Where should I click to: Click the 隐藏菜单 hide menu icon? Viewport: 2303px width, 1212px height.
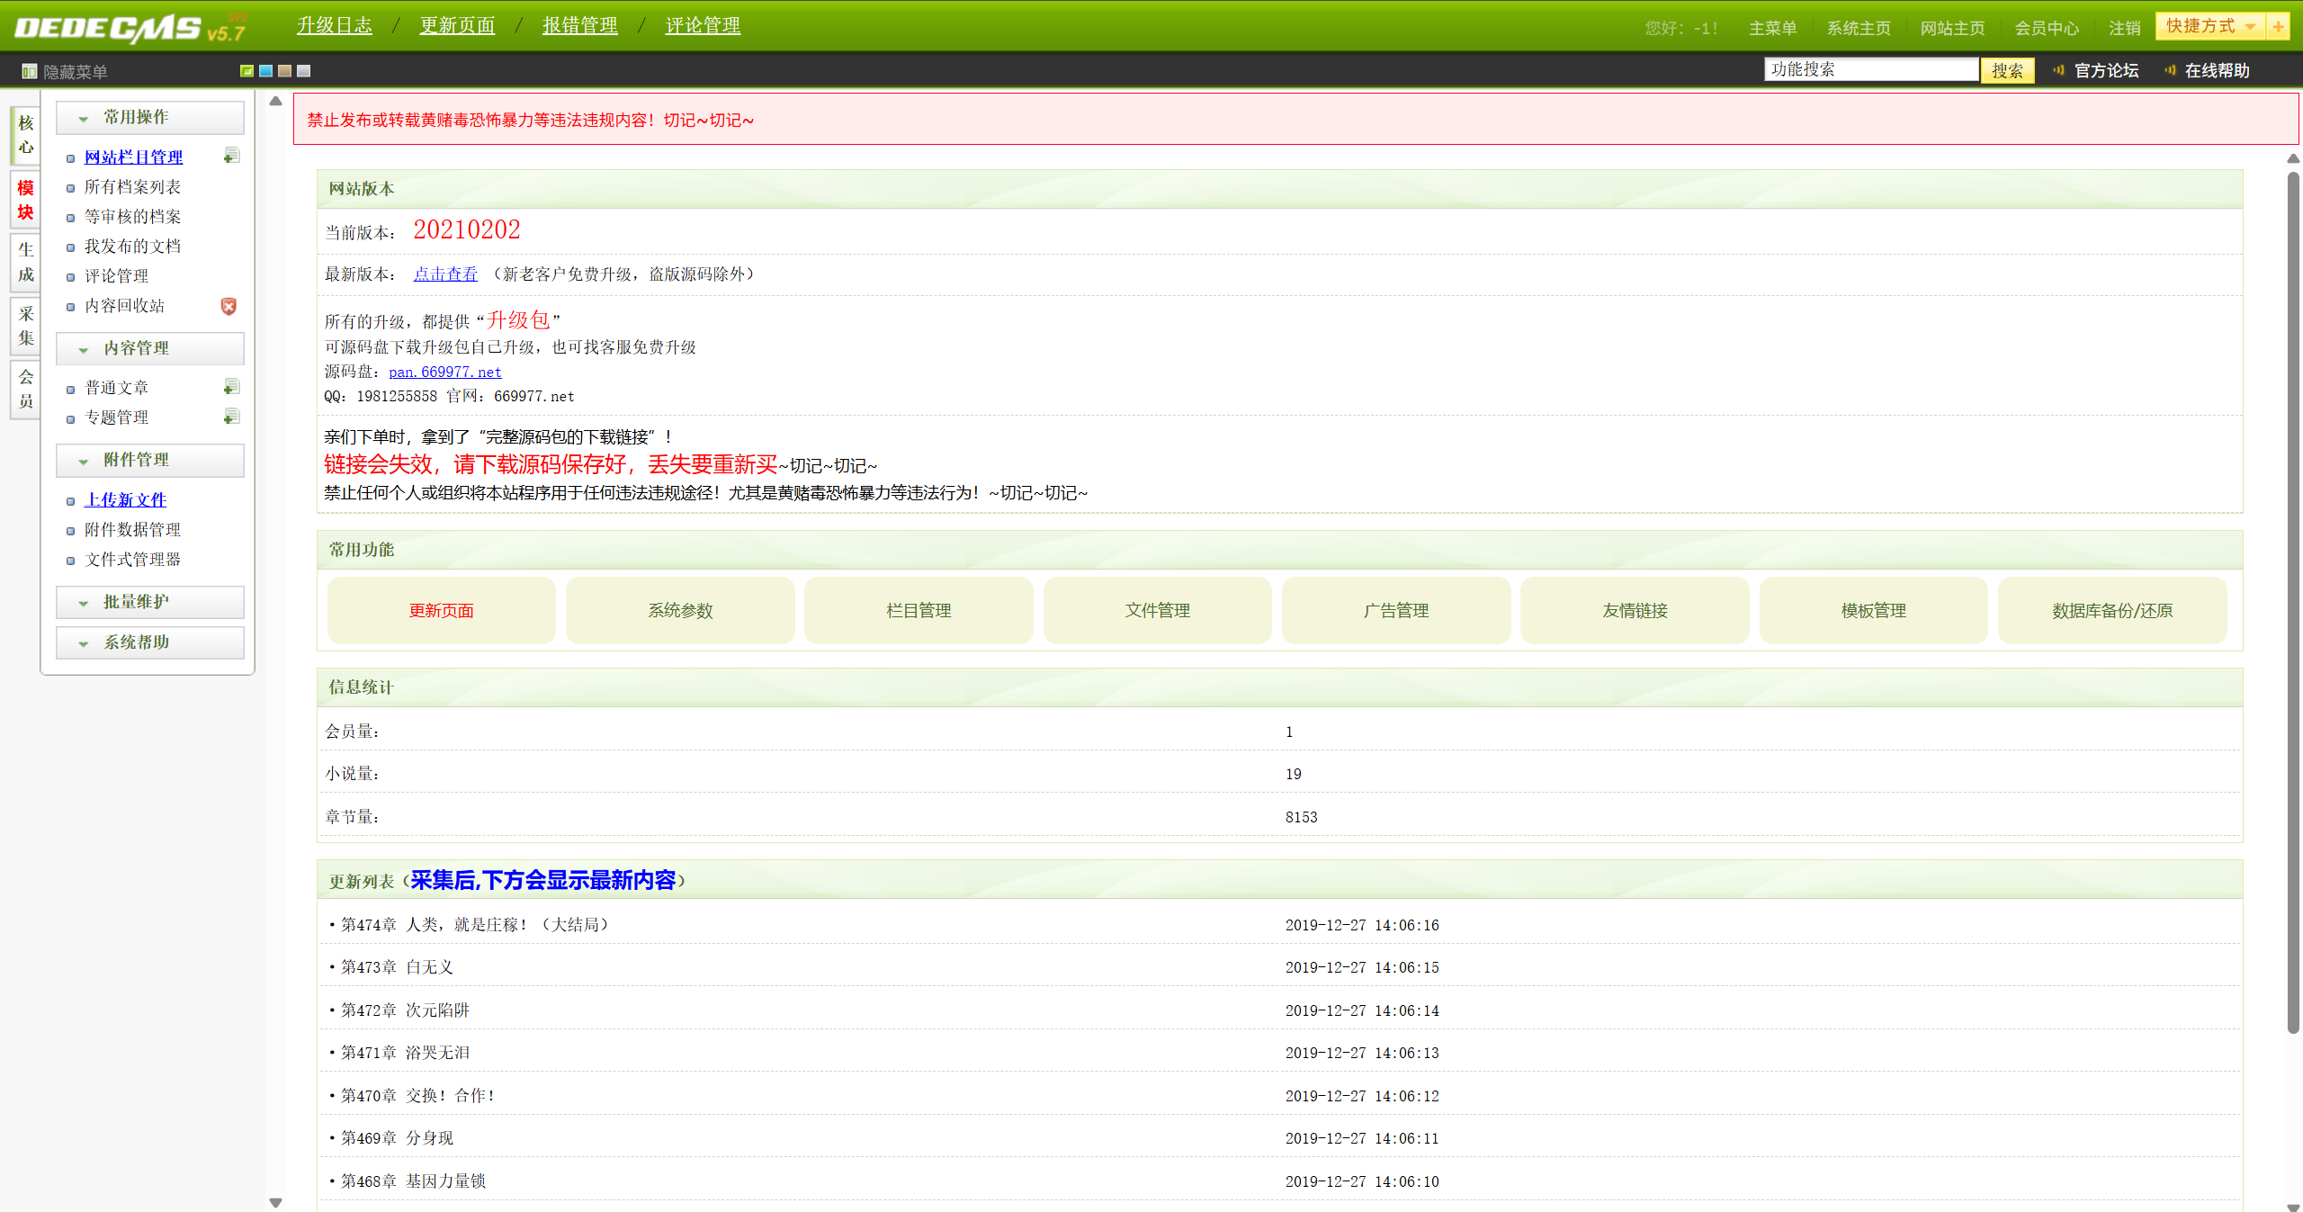[x=30, y=71]
